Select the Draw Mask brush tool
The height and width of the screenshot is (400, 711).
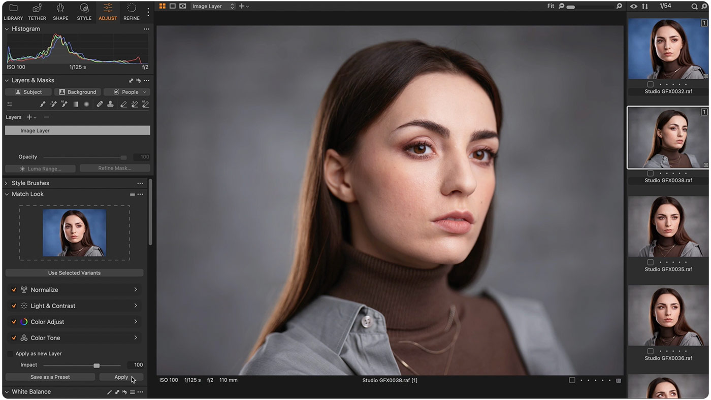point(43,105)
